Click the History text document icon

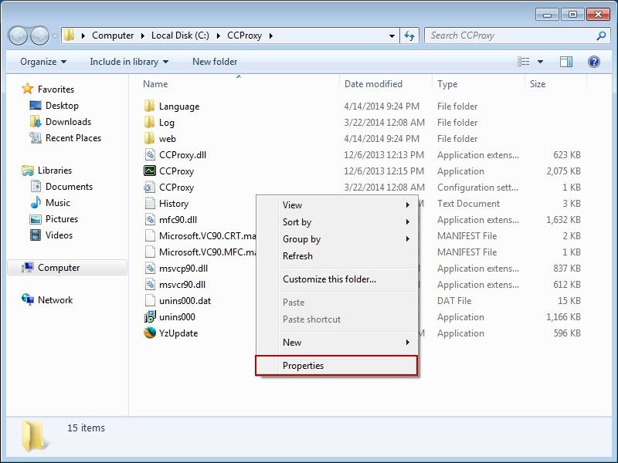tap(150, 203)
